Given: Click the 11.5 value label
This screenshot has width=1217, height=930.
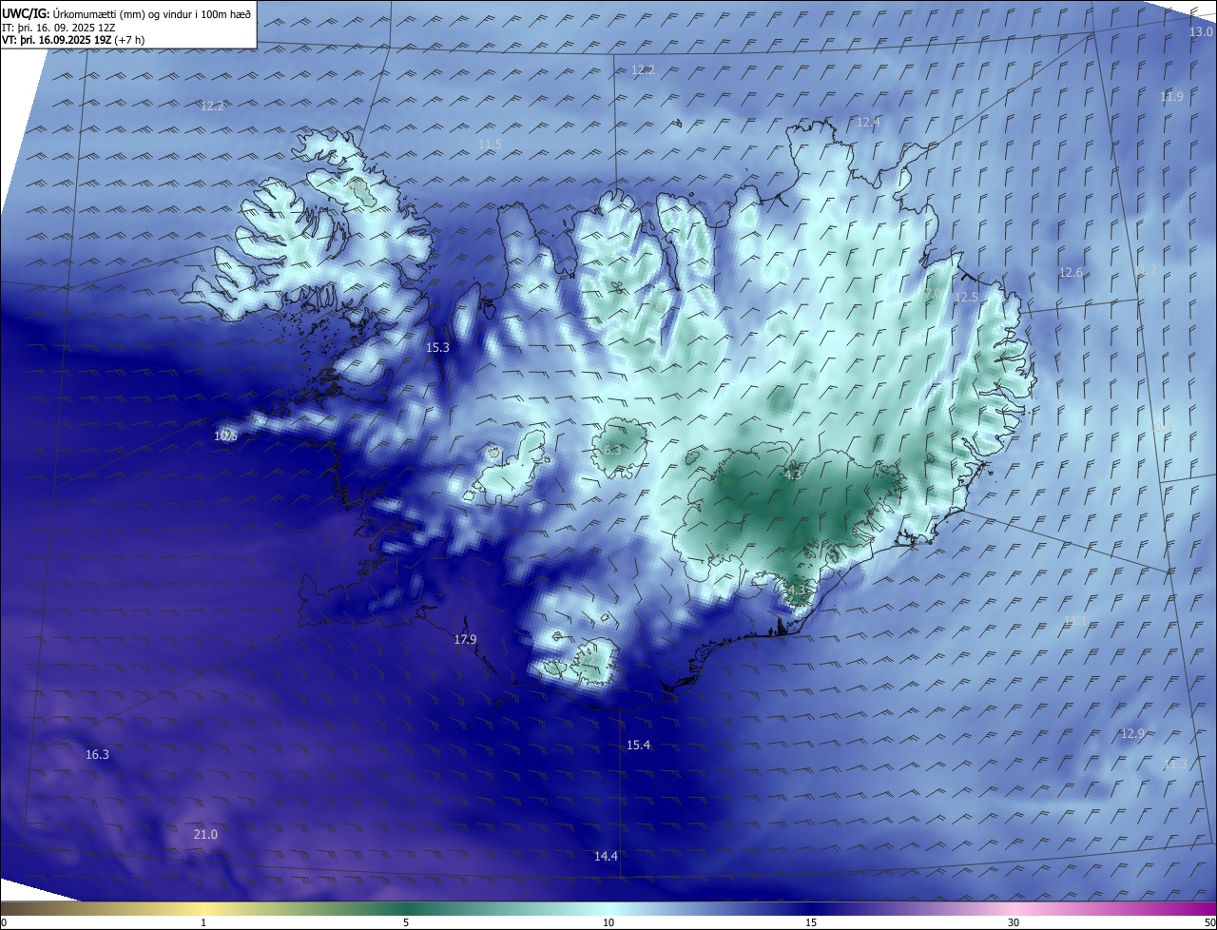Looking at the screenshot, I should (x=490, y=144).
